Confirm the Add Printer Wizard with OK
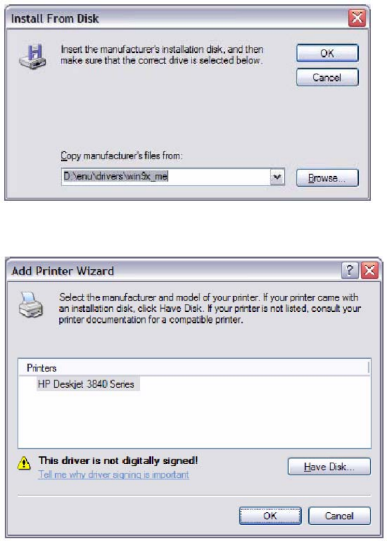 tap(270, 516)
